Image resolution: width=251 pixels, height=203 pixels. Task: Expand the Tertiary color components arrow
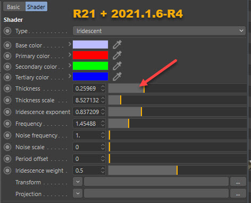pos(70,76)
